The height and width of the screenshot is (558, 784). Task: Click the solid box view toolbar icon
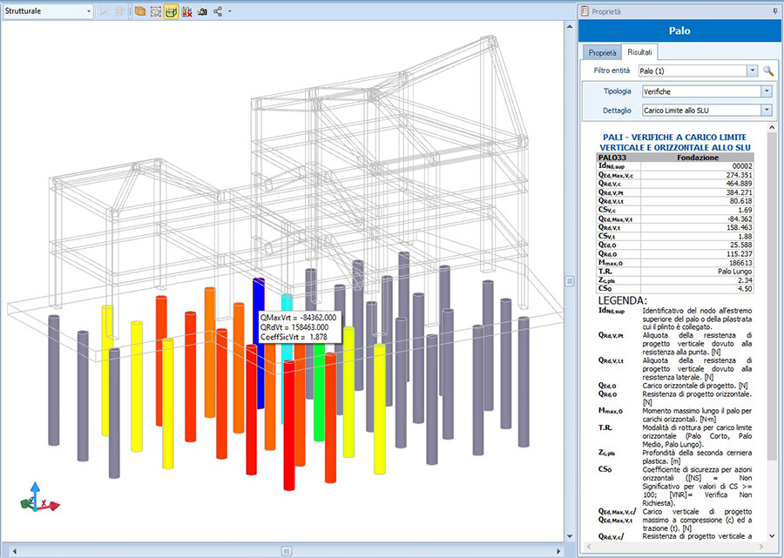pyautogui.click(x=140, y=11)
